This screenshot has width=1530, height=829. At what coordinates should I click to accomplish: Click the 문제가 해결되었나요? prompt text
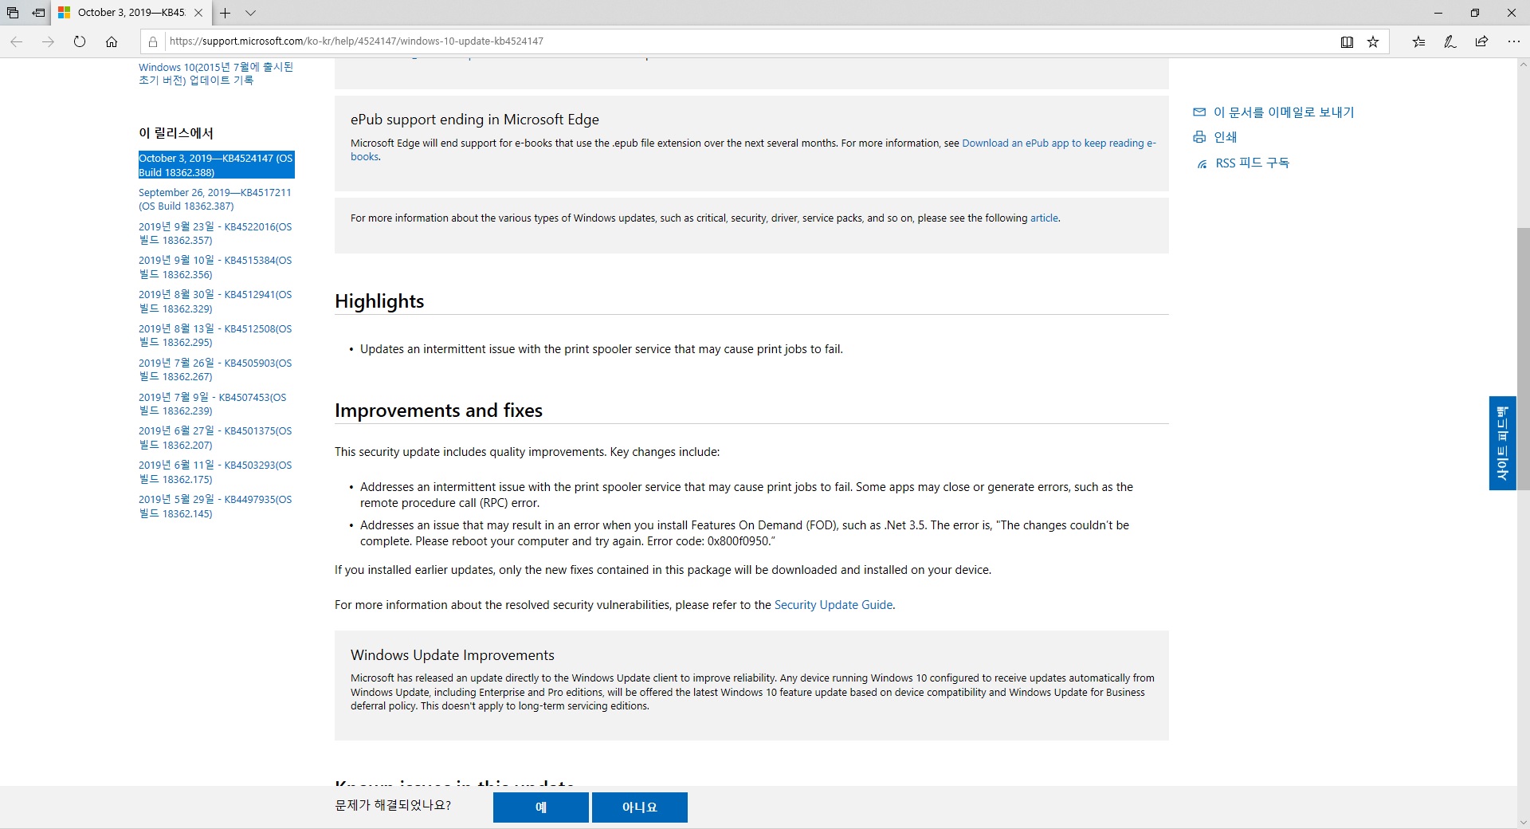click(x=393, y=805)
